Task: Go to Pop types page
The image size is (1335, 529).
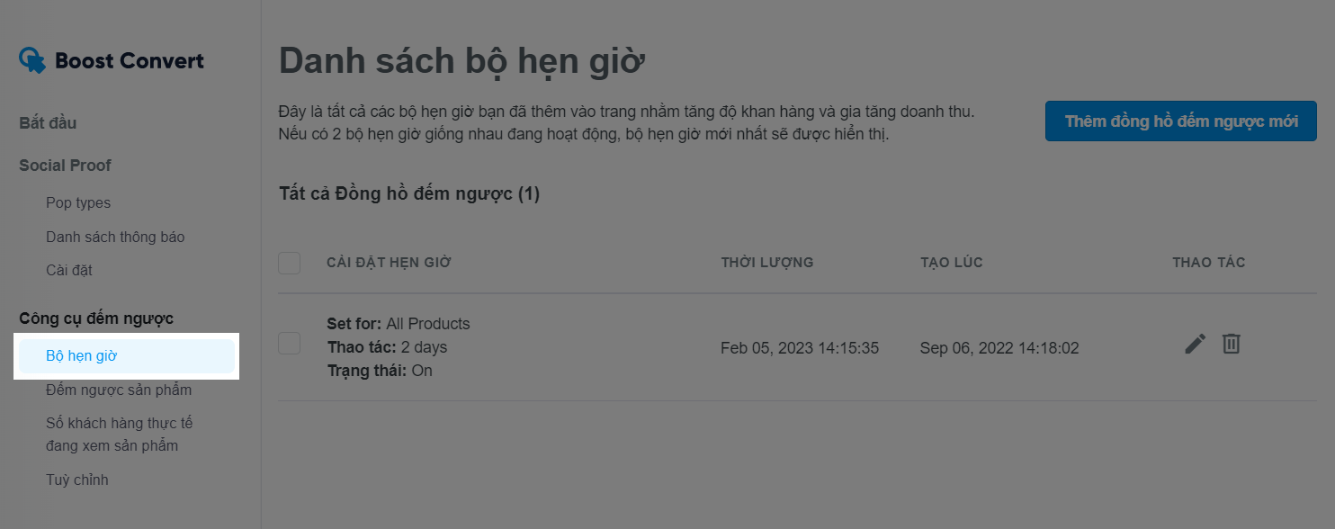Action: click(78, 203)
